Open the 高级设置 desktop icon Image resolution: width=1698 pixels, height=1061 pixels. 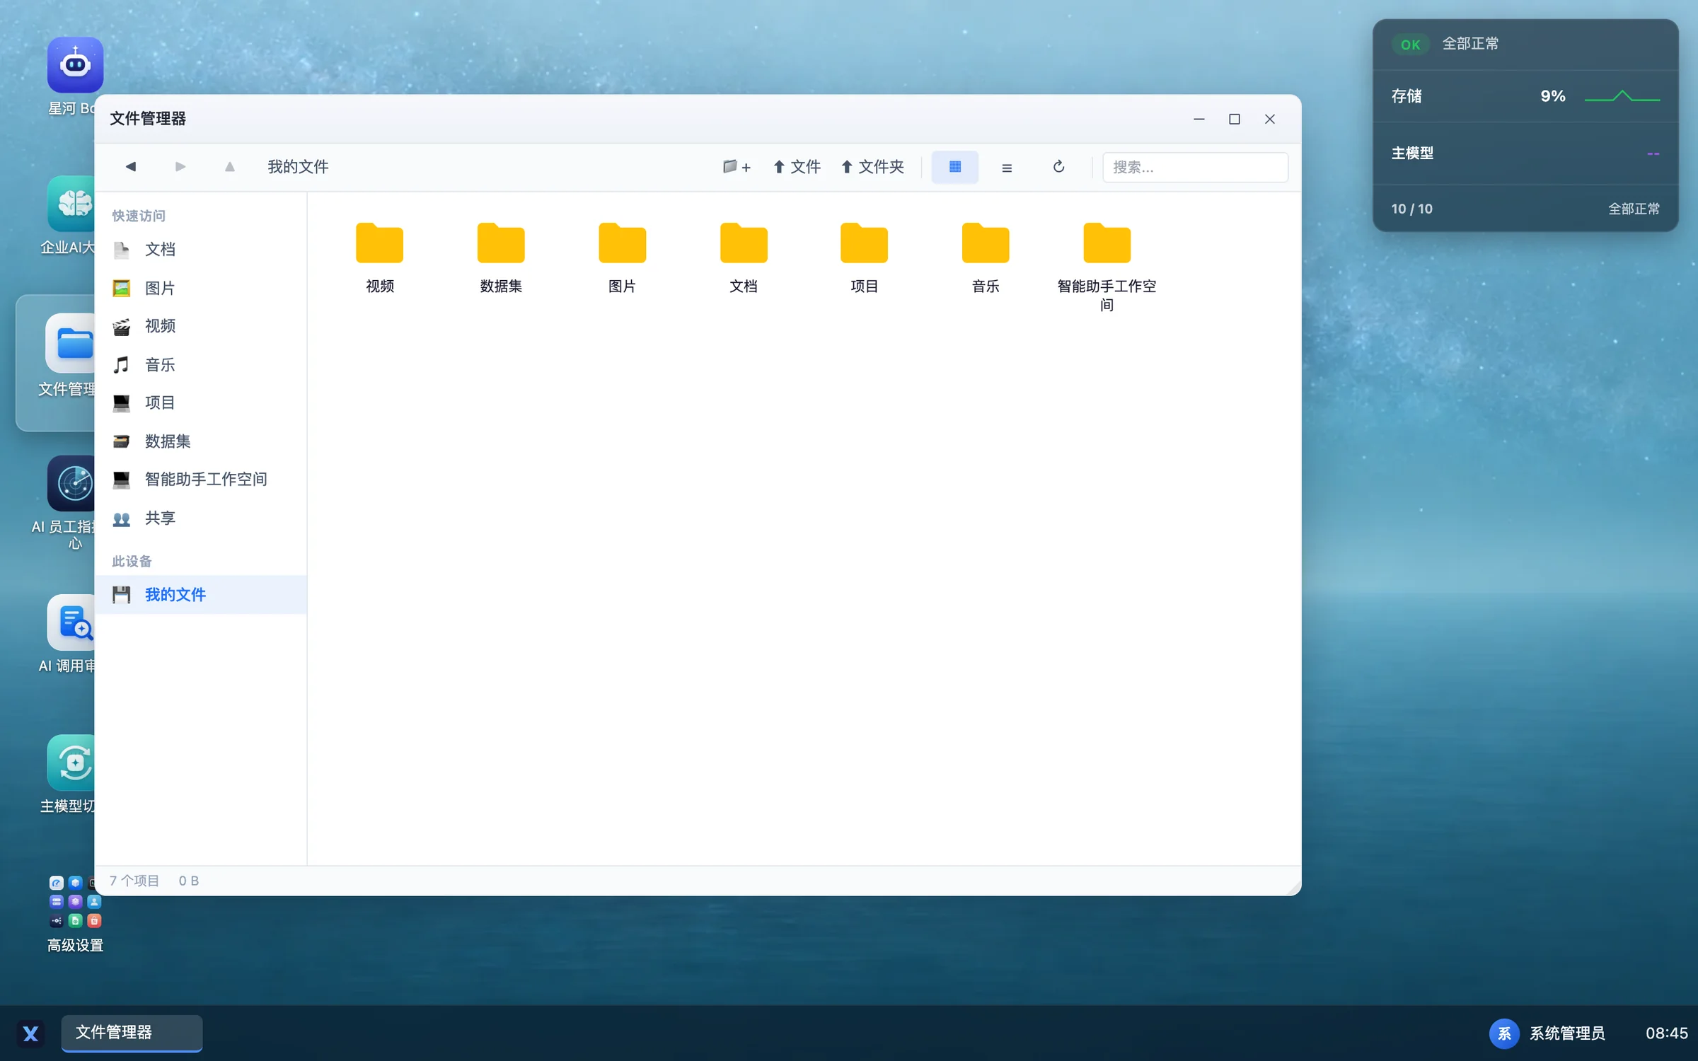[75, 902]
